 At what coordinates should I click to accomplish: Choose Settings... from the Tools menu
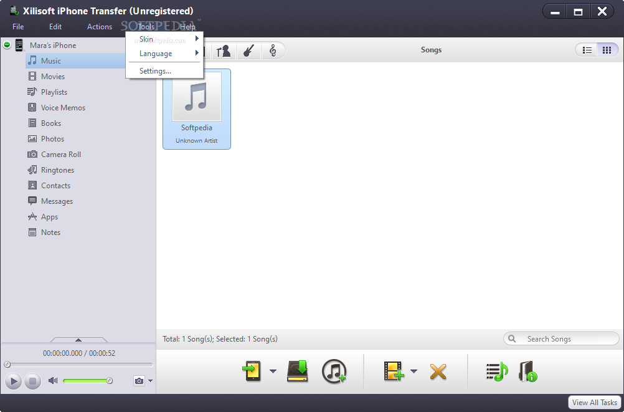tap(164, 71)
